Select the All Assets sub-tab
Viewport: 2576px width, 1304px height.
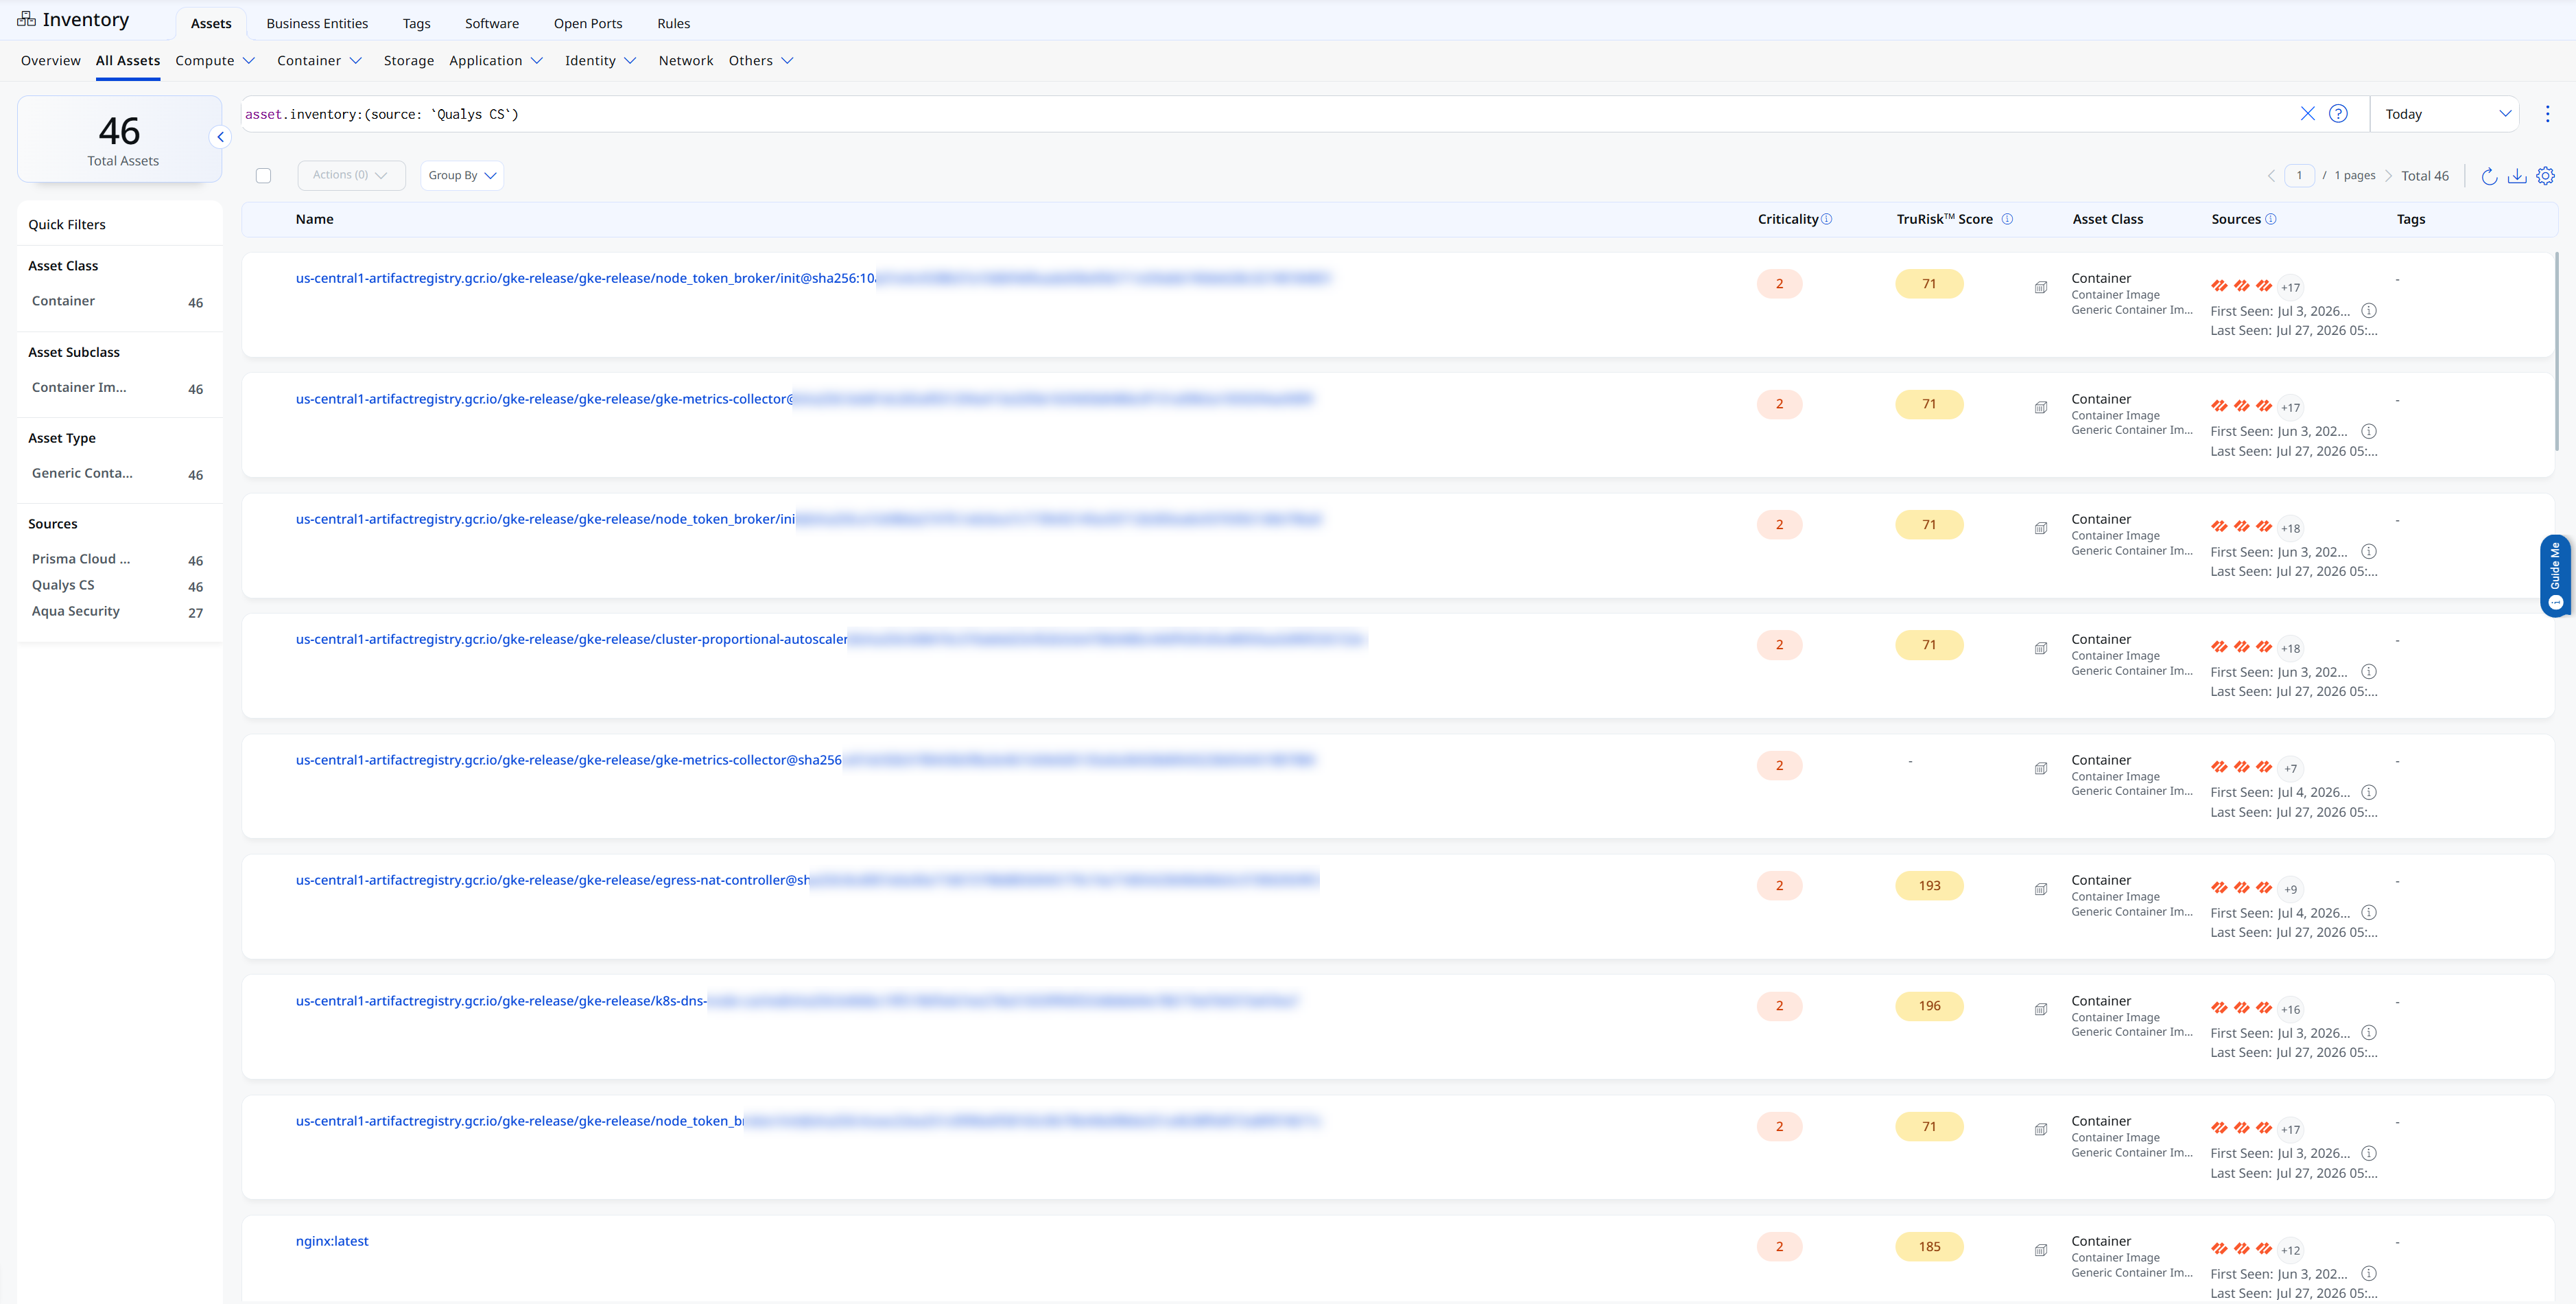[x=128, y=61]
